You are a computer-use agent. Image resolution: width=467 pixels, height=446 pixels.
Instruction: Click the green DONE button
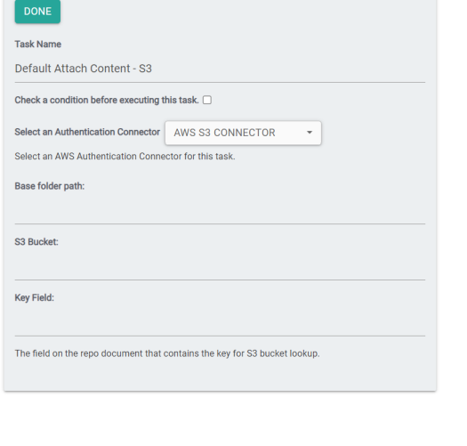pos(37,12)
